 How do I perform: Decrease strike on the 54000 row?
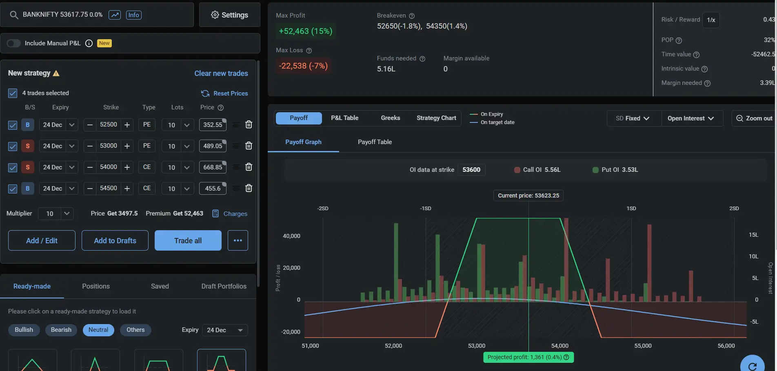[90, 167]
